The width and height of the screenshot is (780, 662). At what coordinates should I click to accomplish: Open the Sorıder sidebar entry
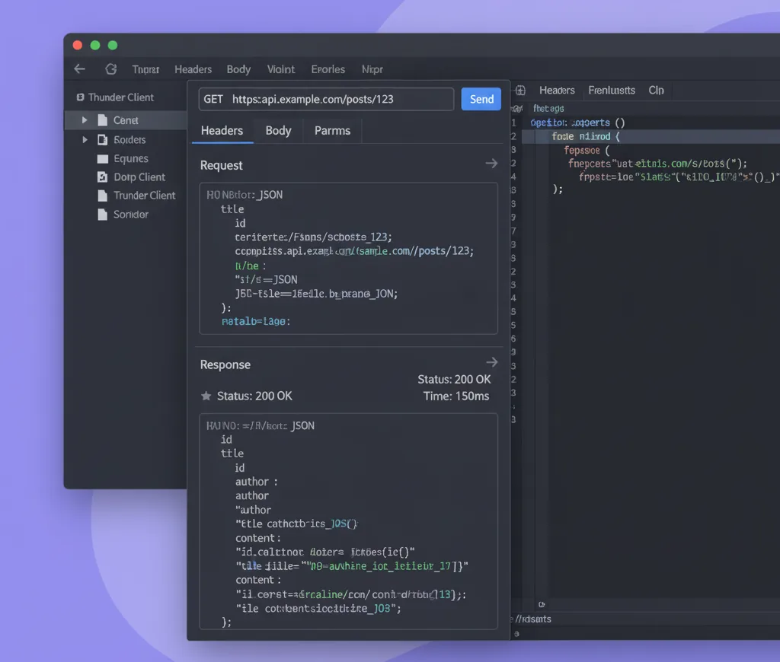tap(131, 215)
